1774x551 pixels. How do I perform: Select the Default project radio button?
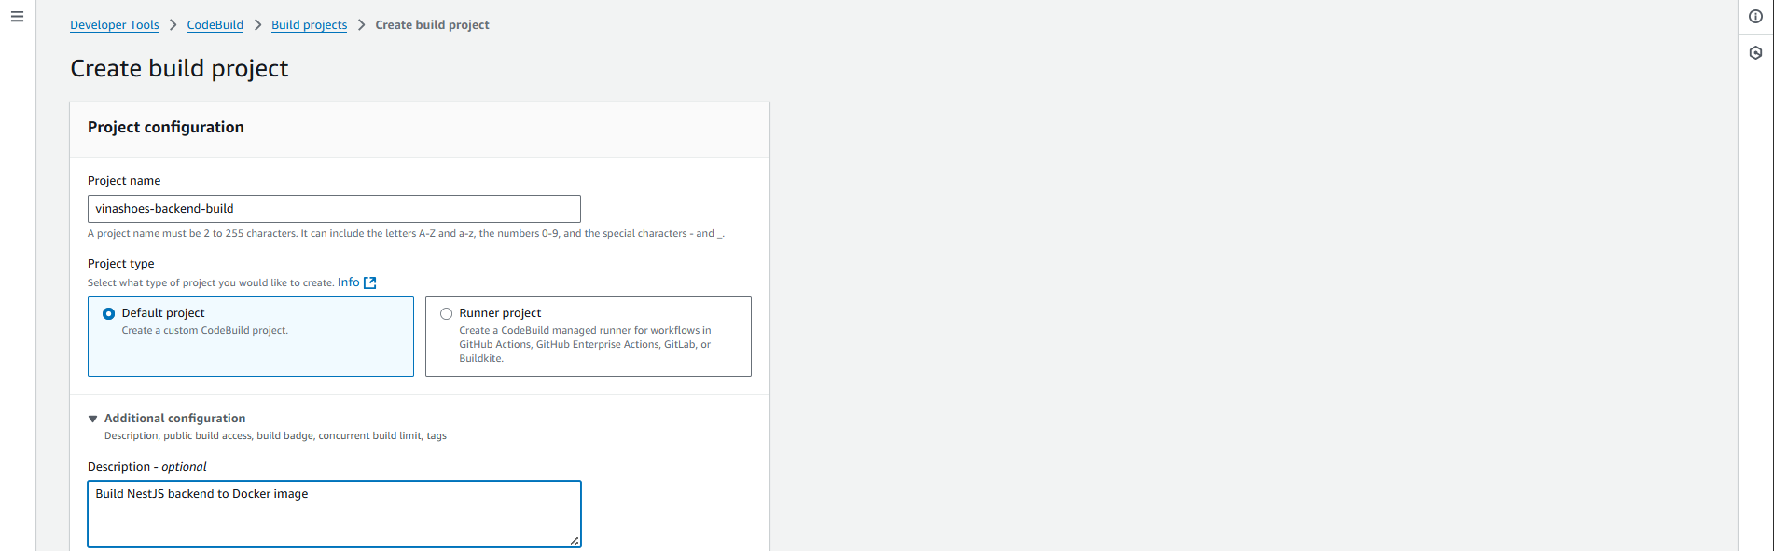point(109,314)
